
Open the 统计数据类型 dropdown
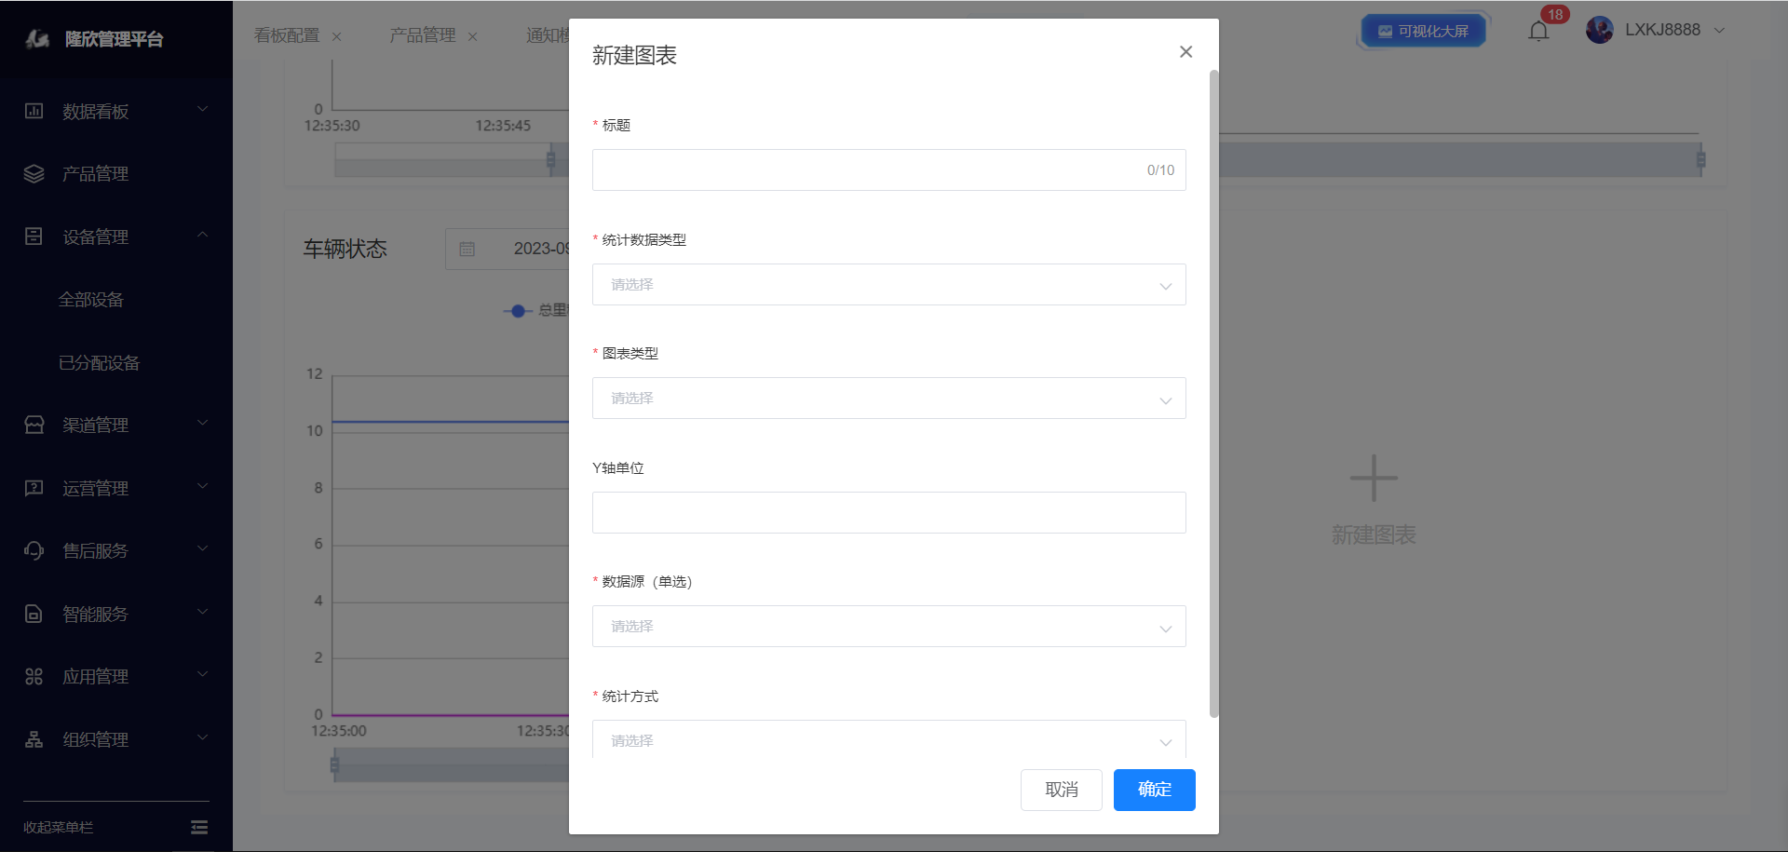coord(888,285)
